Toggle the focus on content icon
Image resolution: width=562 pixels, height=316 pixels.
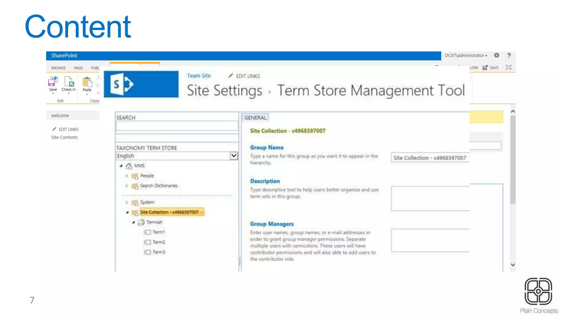coord(508,67)
